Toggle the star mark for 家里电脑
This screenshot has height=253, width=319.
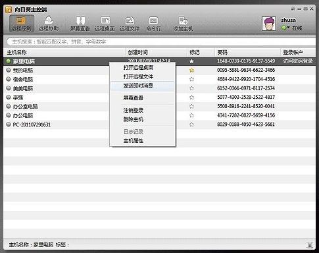(191, 61)
